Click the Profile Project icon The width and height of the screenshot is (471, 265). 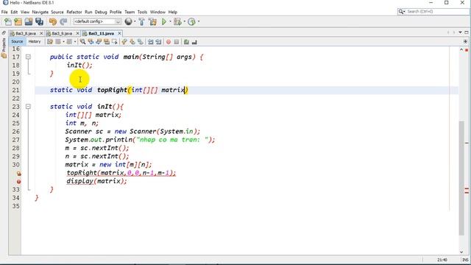(x=191, y=21)
